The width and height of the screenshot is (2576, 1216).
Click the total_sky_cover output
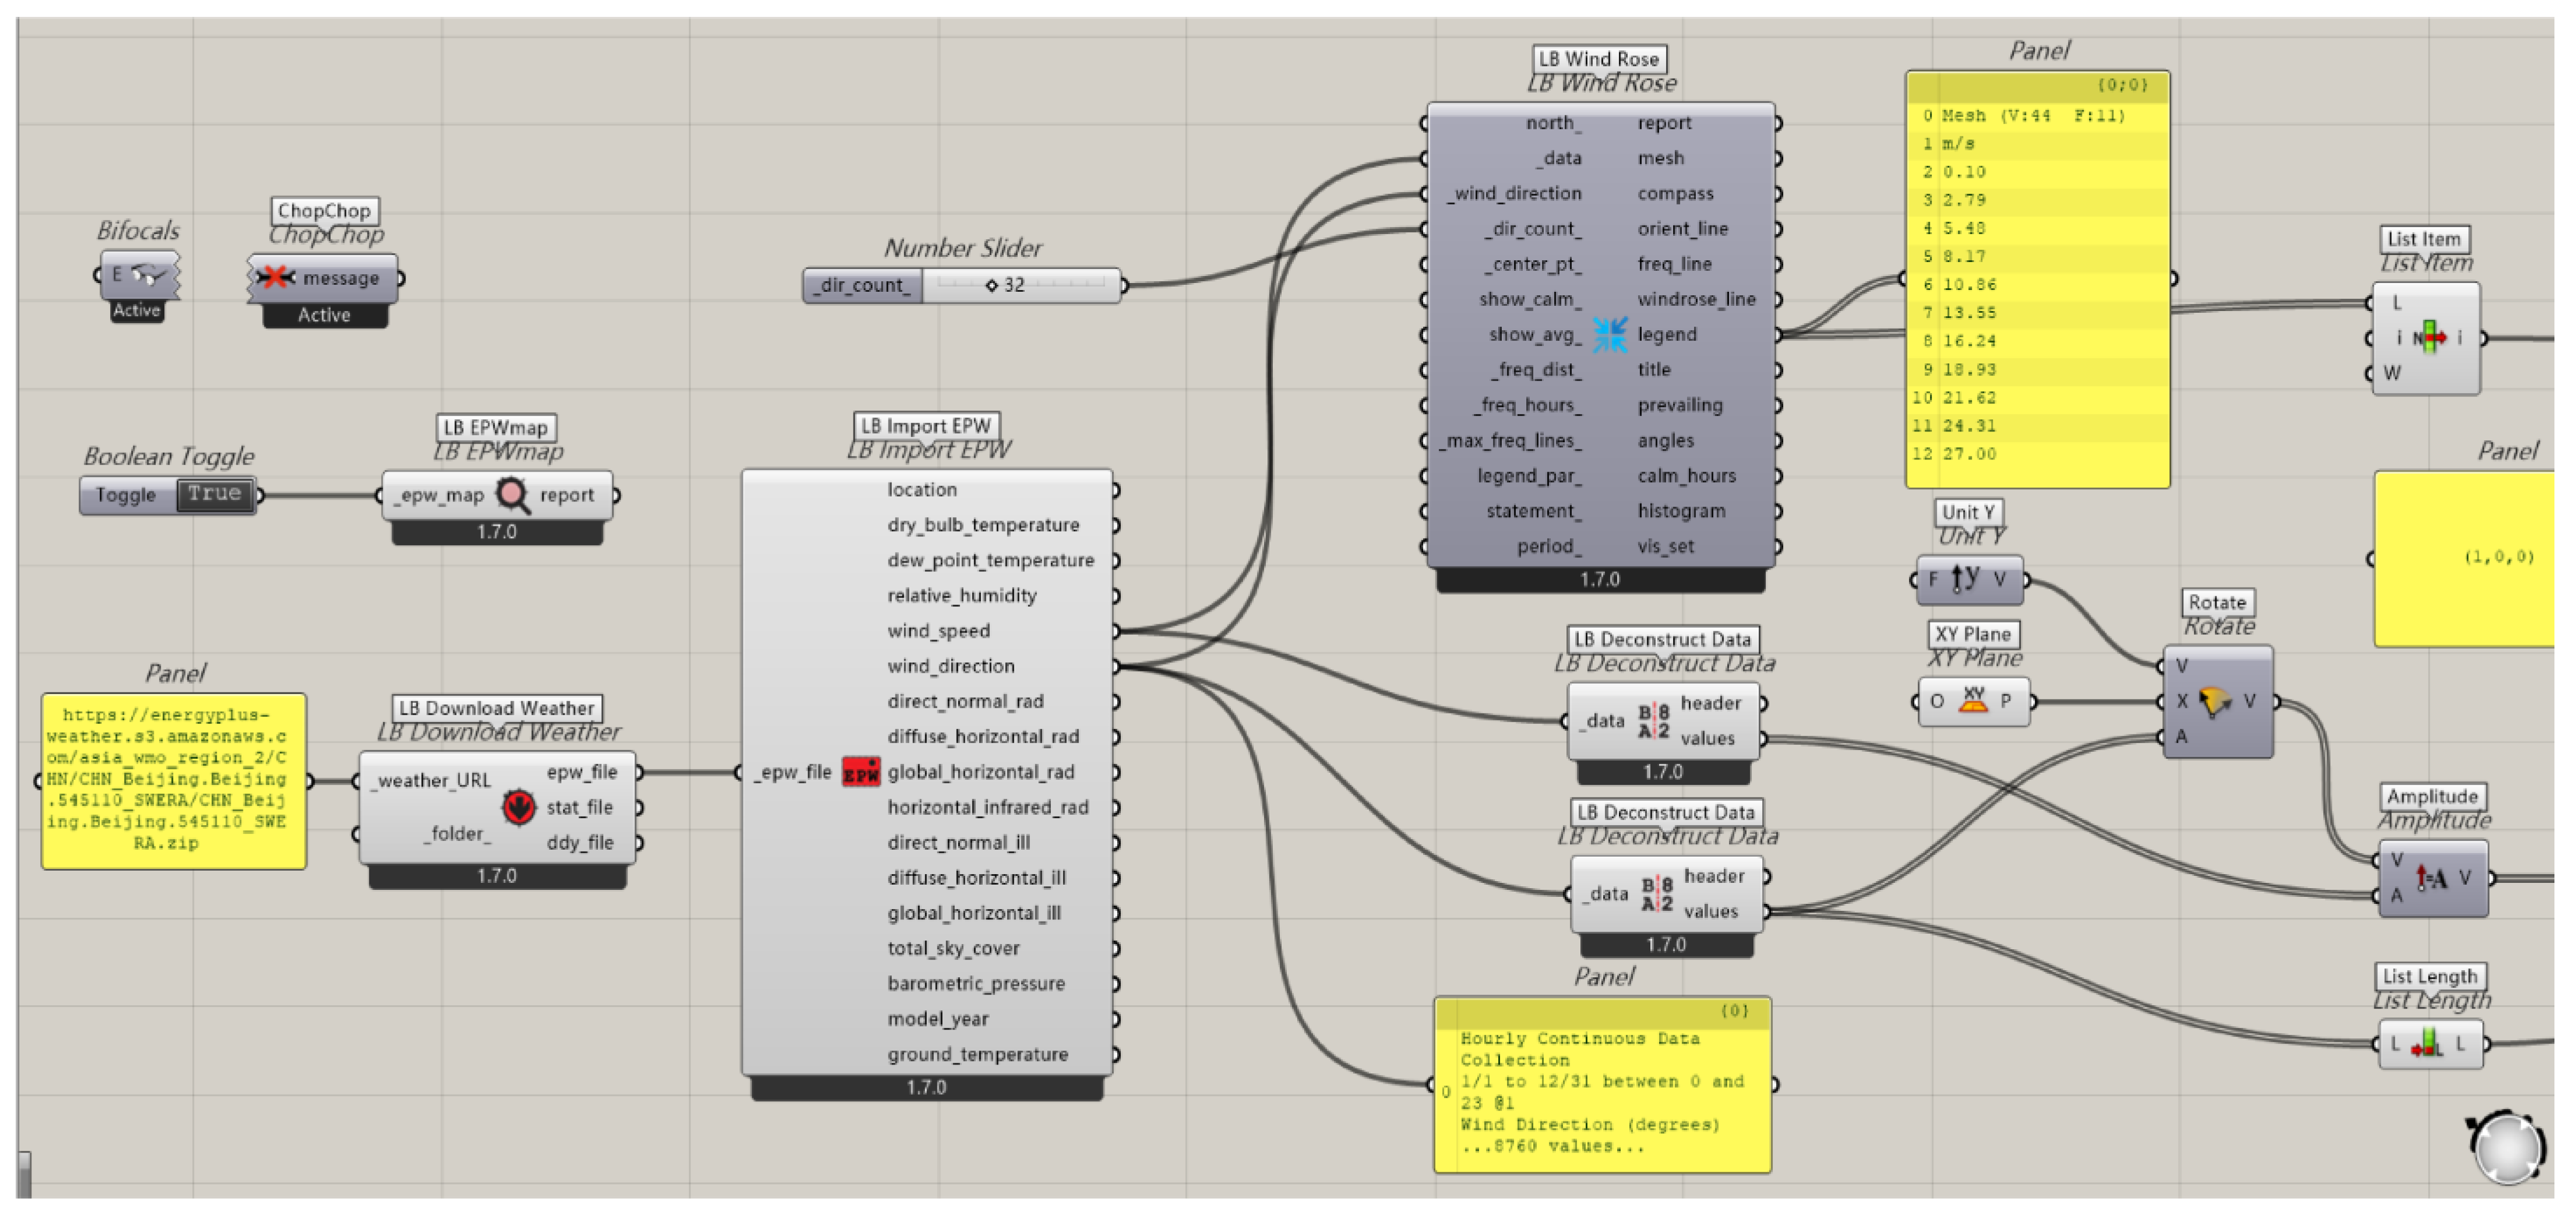[x=954, y=948]
